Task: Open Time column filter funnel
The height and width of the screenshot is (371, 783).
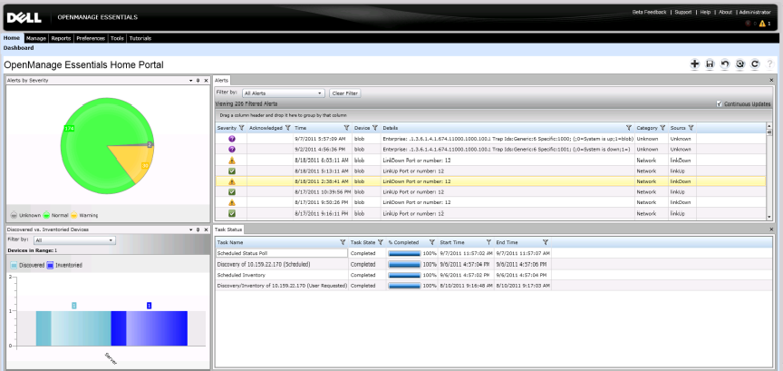Action: 346,128
